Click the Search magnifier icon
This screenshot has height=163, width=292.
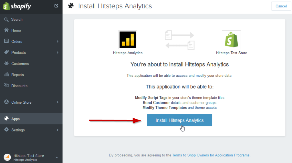pyautogui.click(x=6, y=19)
